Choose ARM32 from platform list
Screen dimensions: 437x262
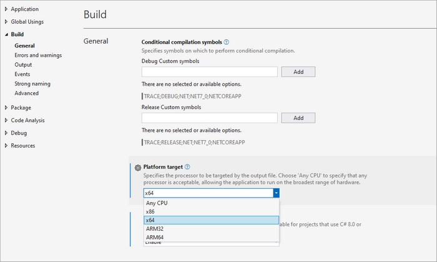click(x=211, y=228)
